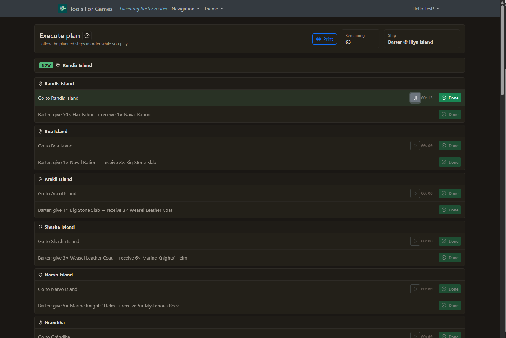
Task: Select the Boa Island section heading
Action: coord(56,132)
